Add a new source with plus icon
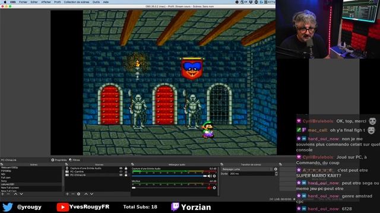380x213 pixels. coord(67,194)
